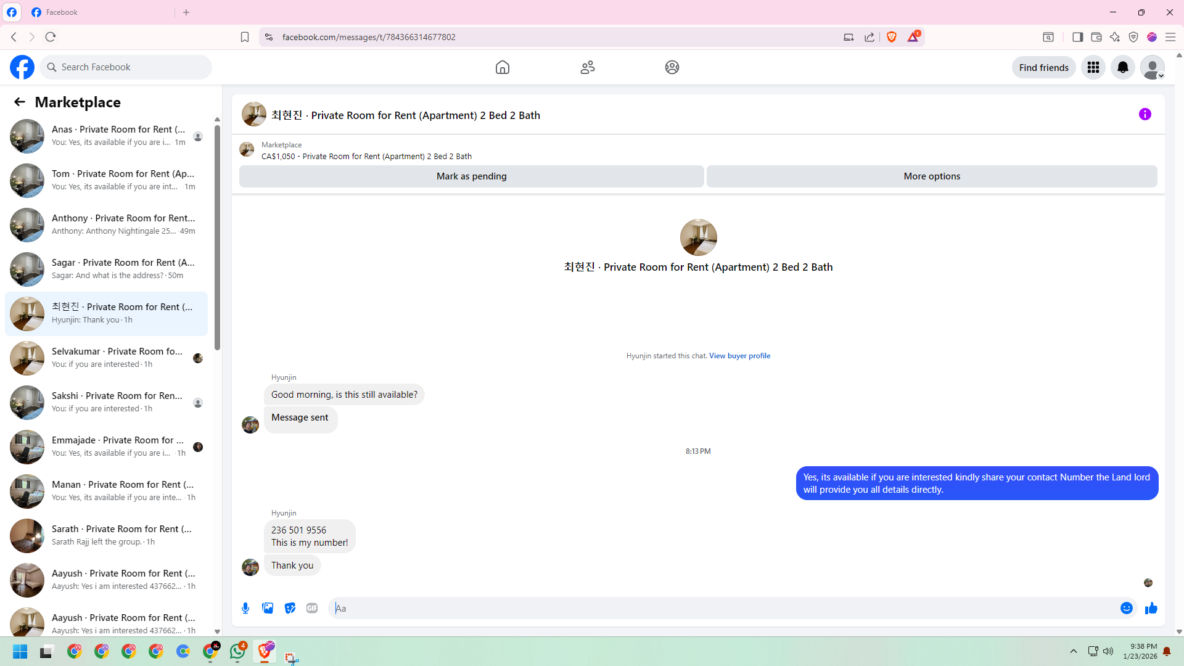
Task: Bookmark this page icon
Action: (245, 37)
